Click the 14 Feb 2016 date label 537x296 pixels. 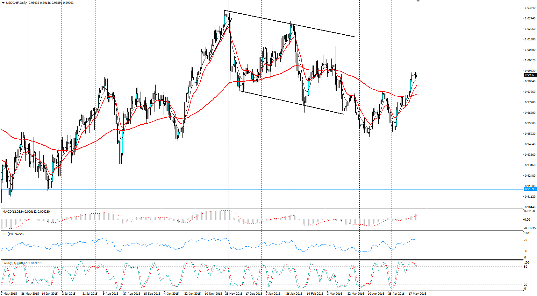click(x=315, y=293)
